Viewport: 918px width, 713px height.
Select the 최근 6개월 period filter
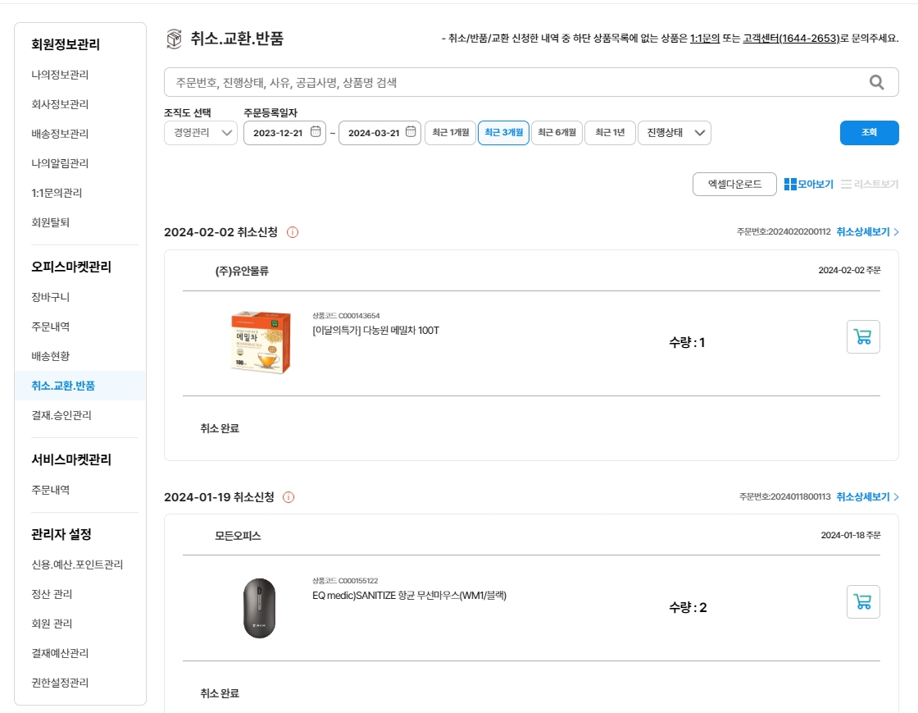(x=557, y=133)
